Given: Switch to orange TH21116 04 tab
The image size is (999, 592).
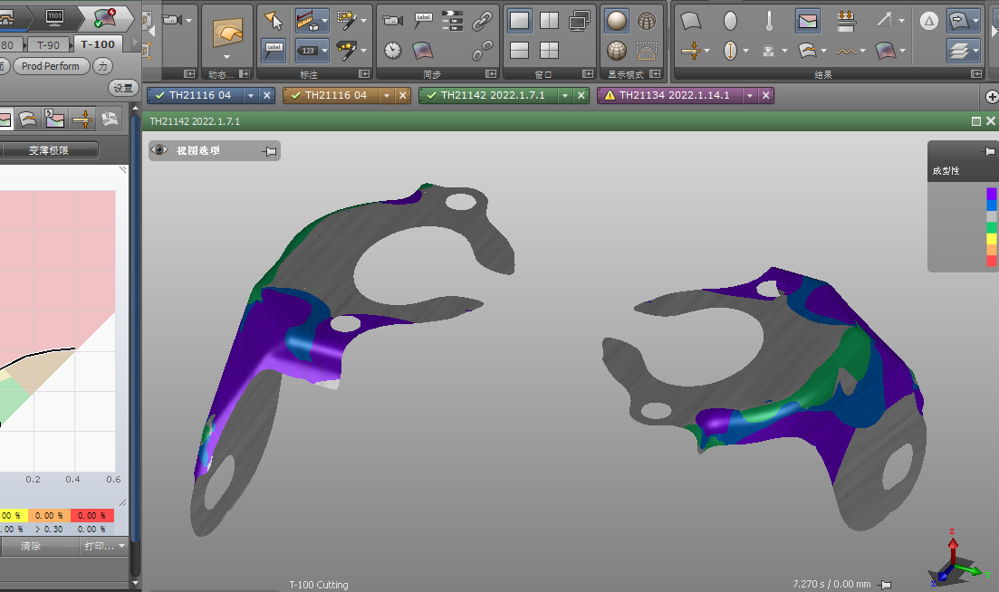Looking at the screenshot, I should (335, 95).
